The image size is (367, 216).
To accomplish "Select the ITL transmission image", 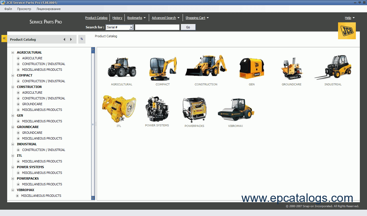I will (119, 109).
